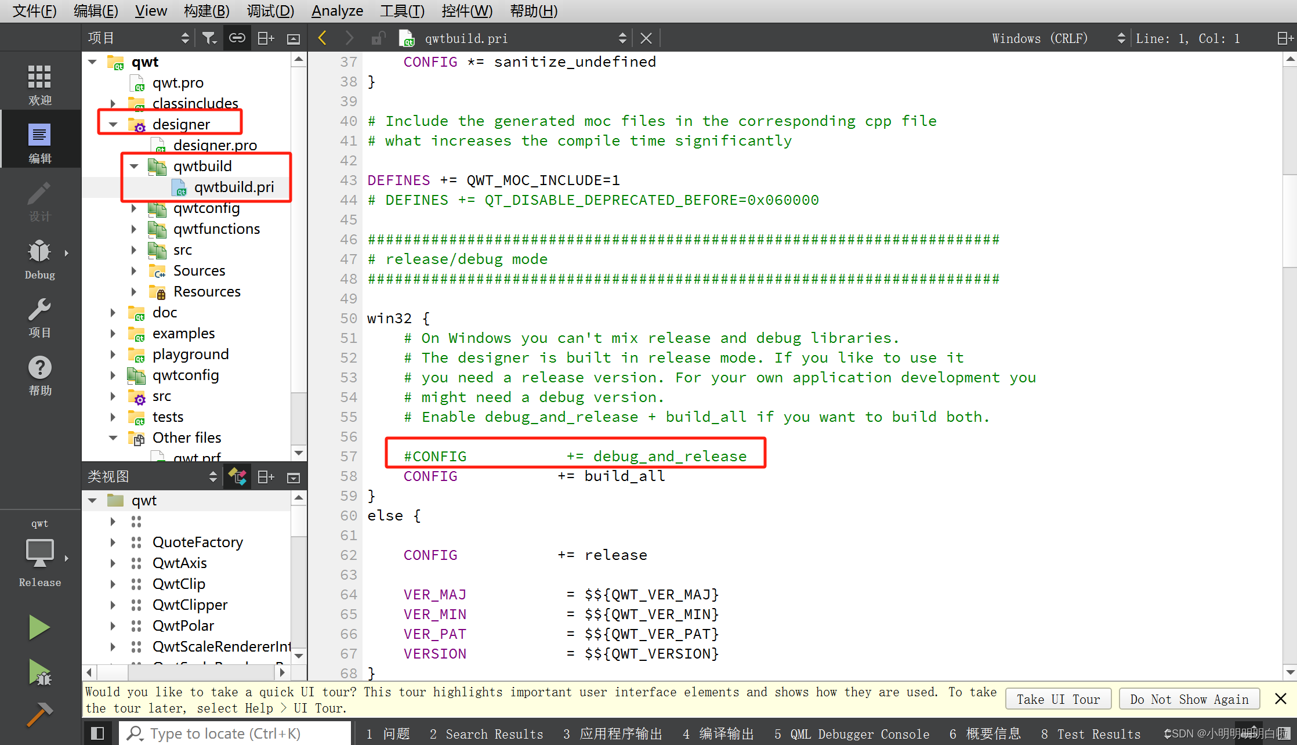Click the Start Debugging run icon

39,673
